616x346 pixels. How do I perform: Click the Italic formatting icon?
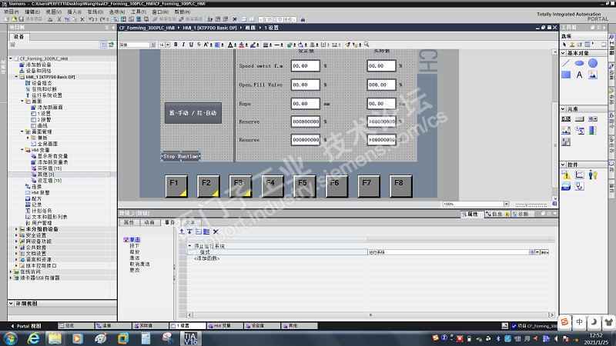click(183, 45)
